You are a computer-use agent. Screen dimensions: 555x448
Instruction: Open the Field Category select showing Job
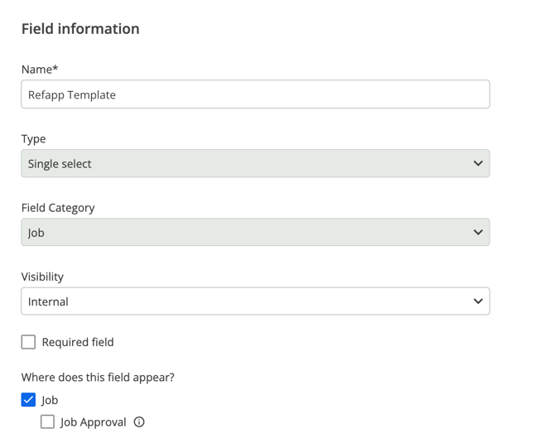(256, 233)
